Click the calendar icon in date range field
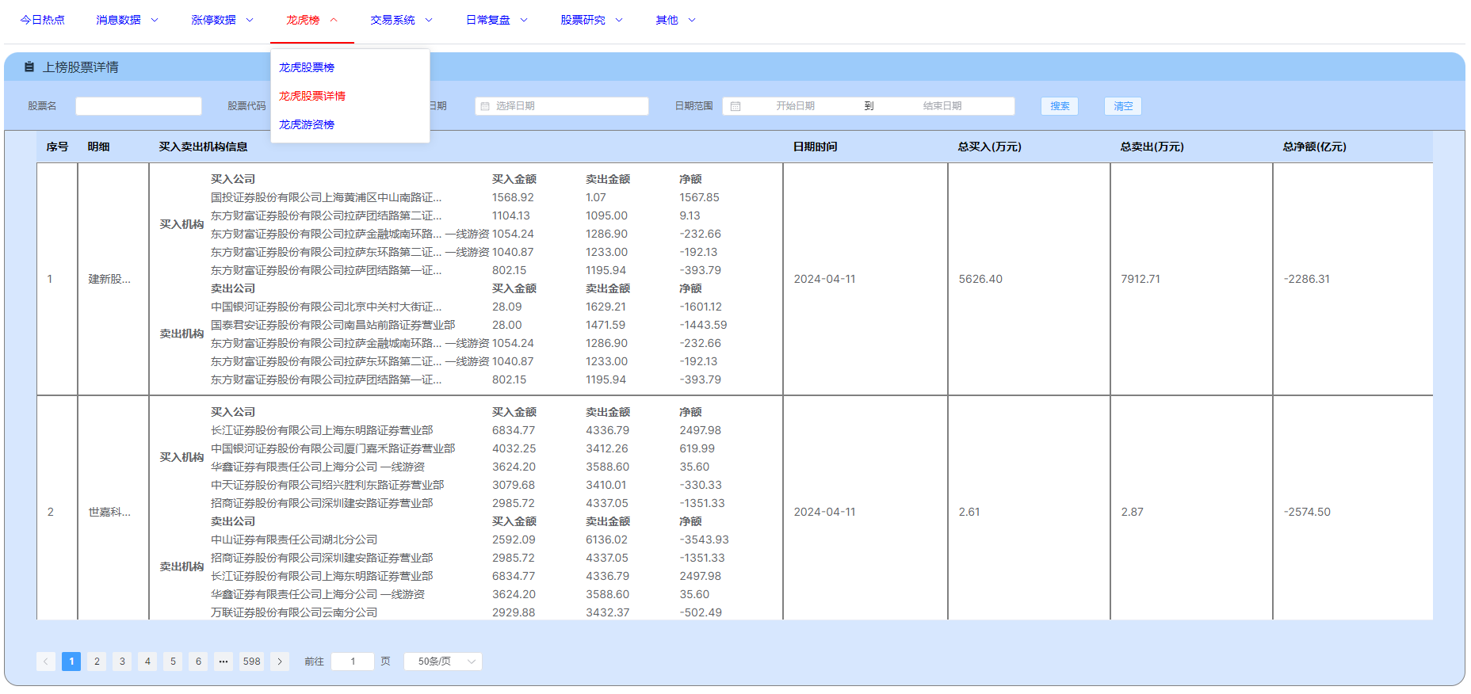Screen dimensions: 1471x694 click(735, 106)
